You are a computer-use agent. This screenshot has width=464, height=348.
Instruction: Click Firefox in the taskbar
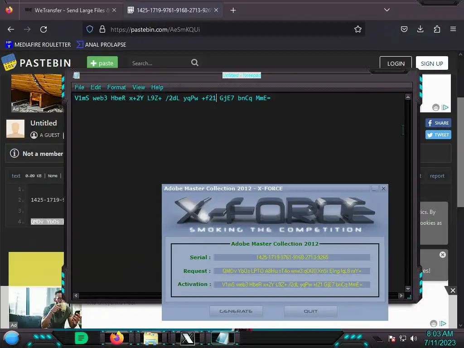(x=116, y=338)
